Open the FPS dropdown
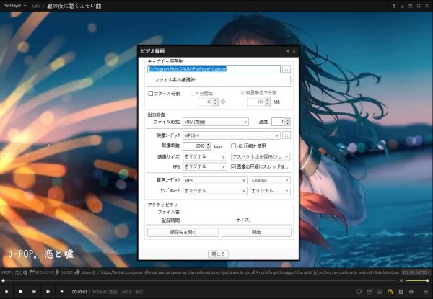This screenshot has height=299, width=433. coord(205,166)
